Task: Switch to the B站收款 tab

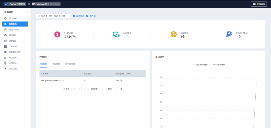Action: pos(56,64)
